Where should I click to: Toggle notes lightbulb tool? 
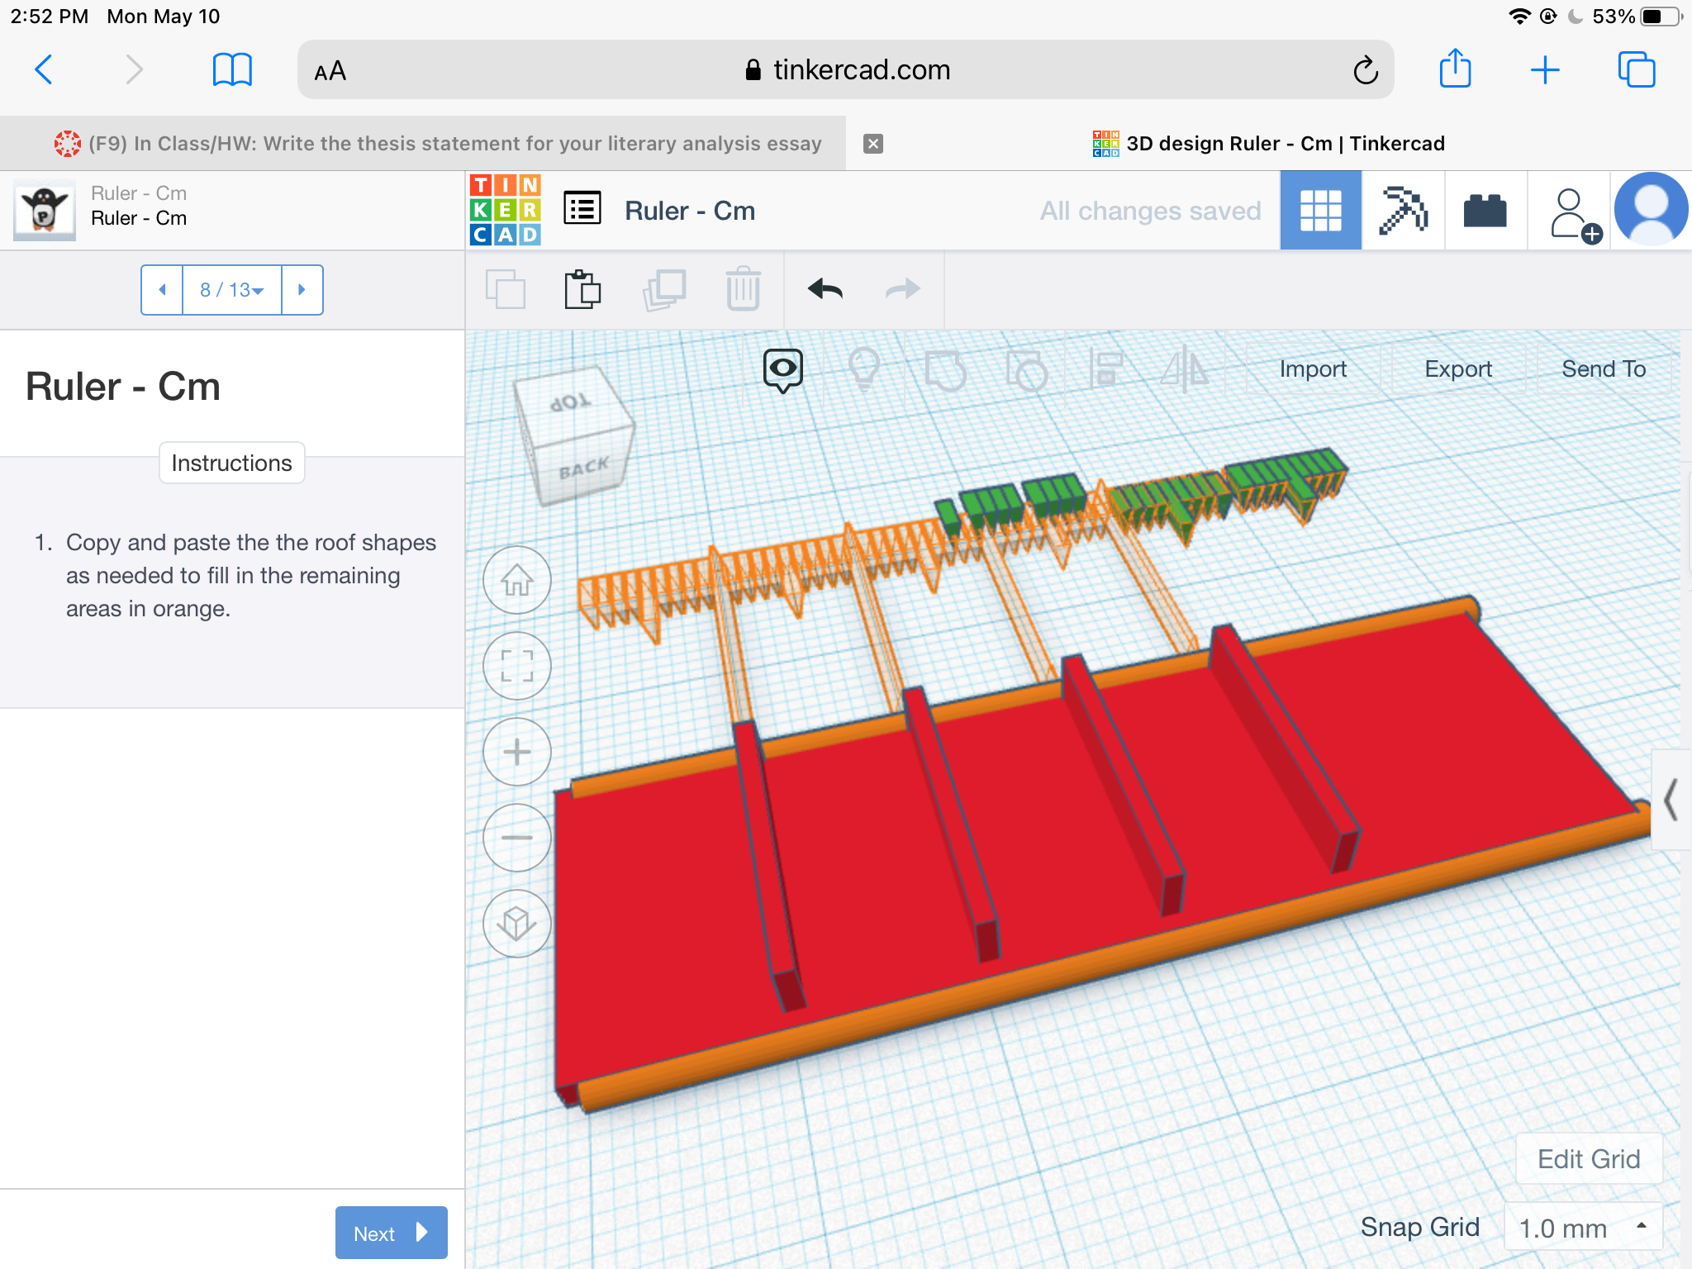[x=864, y=368]
